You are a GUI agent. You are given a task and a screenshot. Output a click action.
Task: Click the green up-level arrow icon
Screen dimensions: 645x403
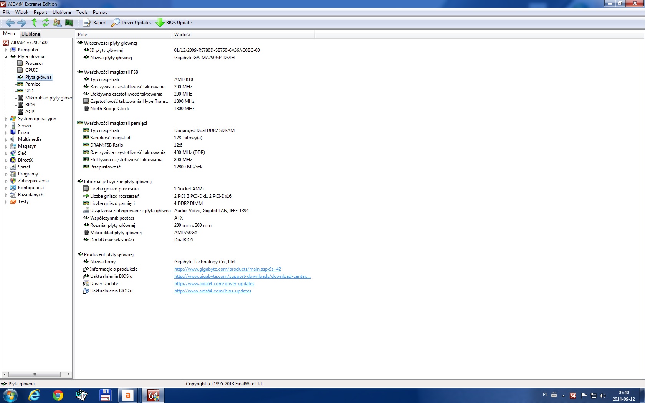pyautogui.click(x=34, y=23)
